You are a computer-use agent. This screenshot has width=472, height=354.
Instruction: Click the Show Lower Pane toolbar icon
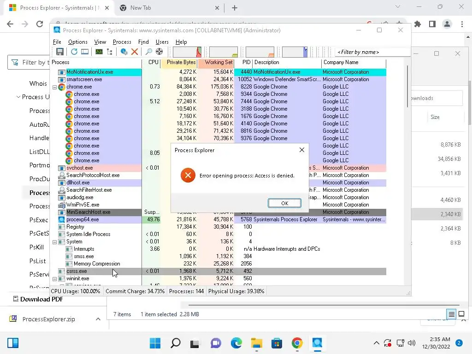pos(85,52)
